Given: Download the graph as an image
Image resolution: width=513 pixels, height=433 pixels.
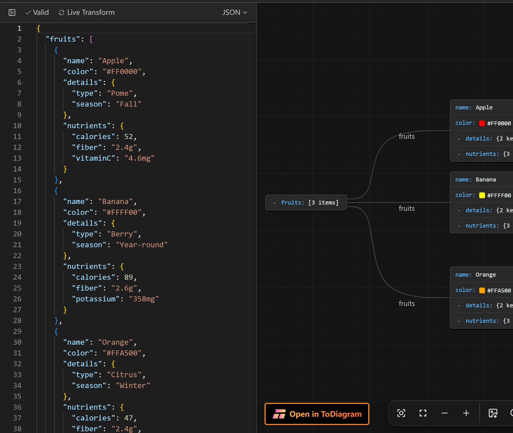Looking at the screenshot, I should coord(493,413).
